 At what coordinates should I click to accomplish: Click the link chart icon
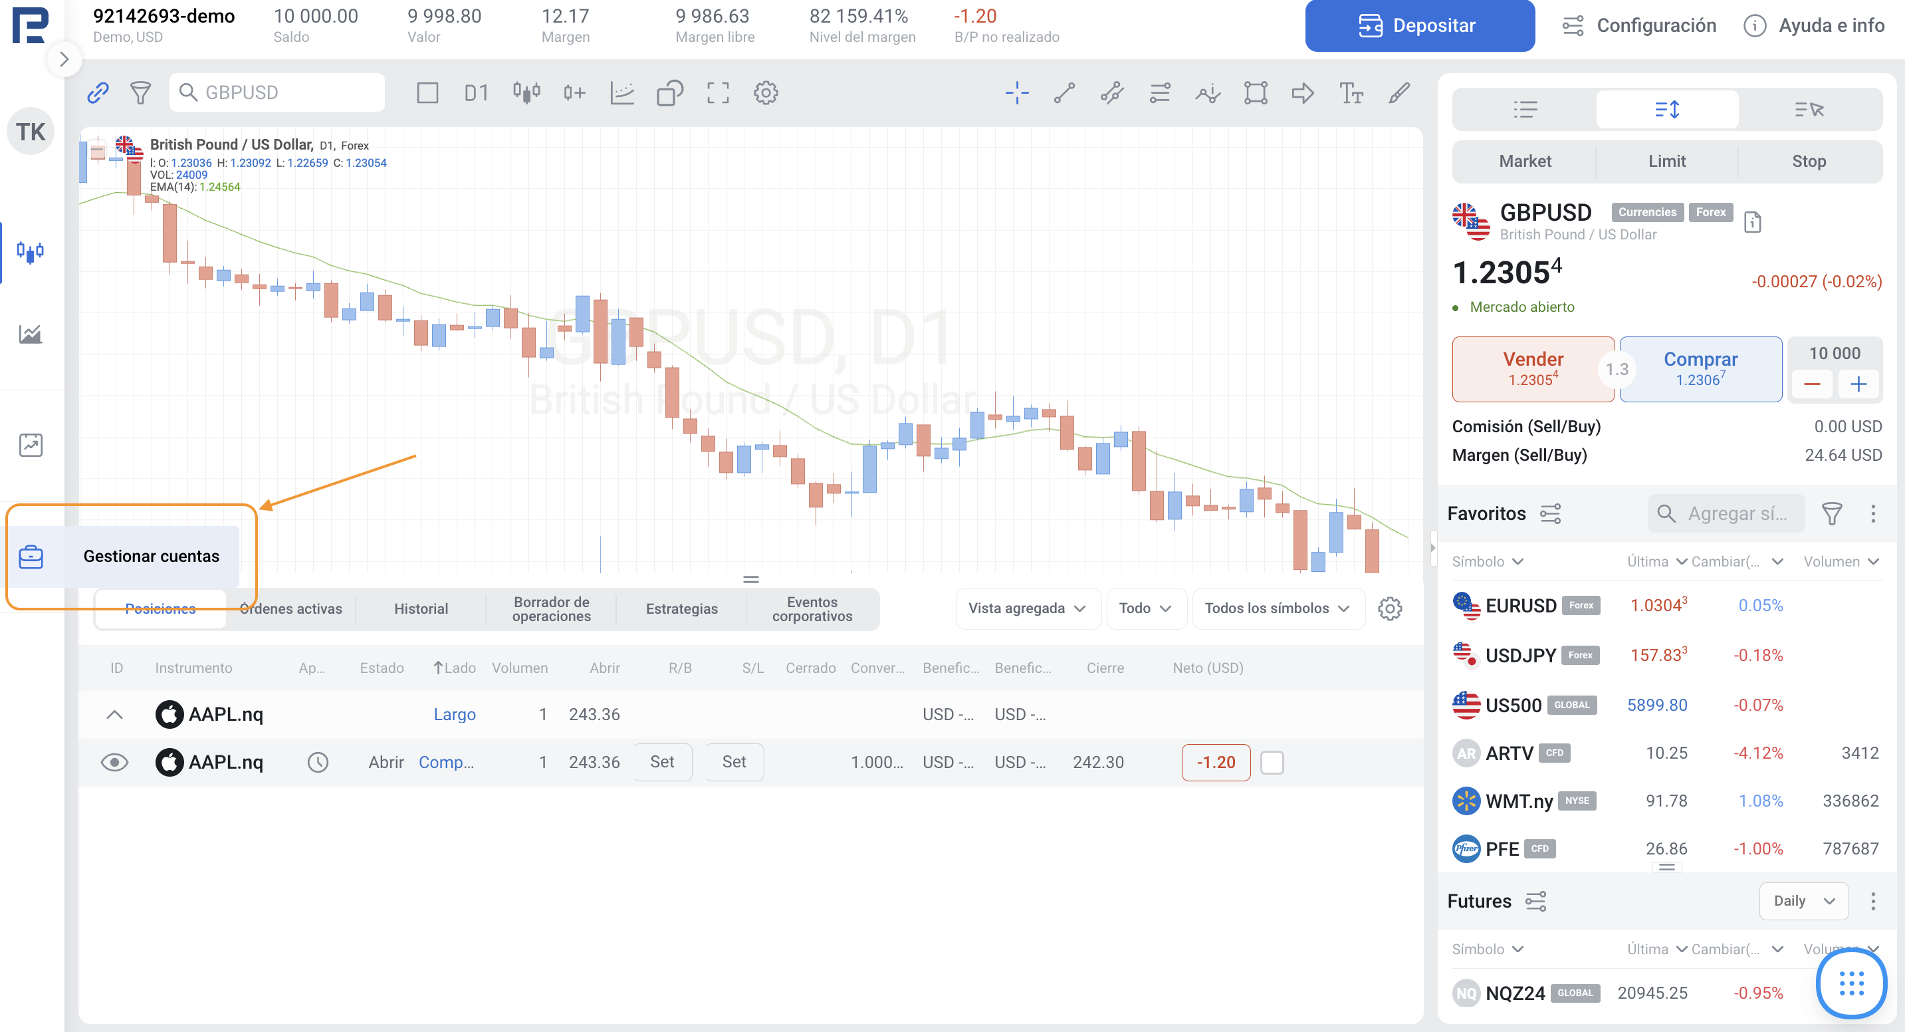click(x=98, y=92)
